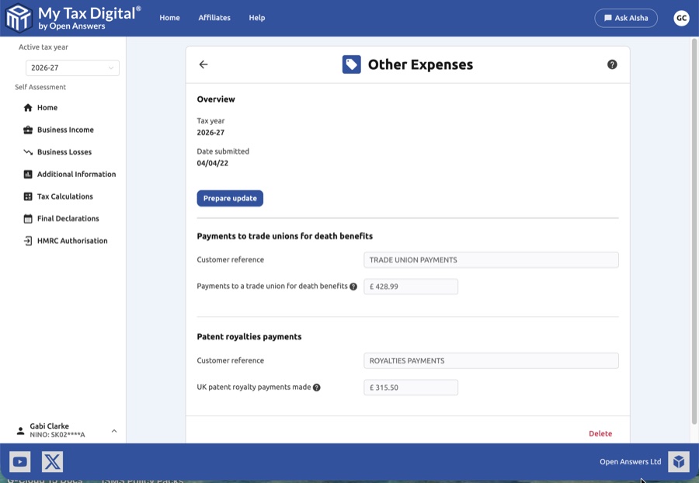This screenshot has height=483, width=699.
Task: Open the YouTube icon in the footer
Action: (x=19, y=461)
